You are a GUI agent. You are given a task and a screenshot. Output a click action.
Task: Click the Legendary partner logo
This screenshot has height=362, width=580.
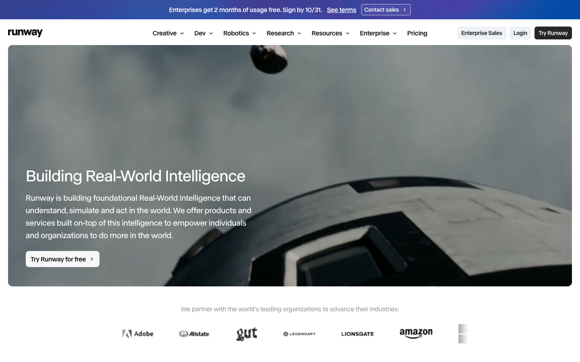click(x=299, y=334)
